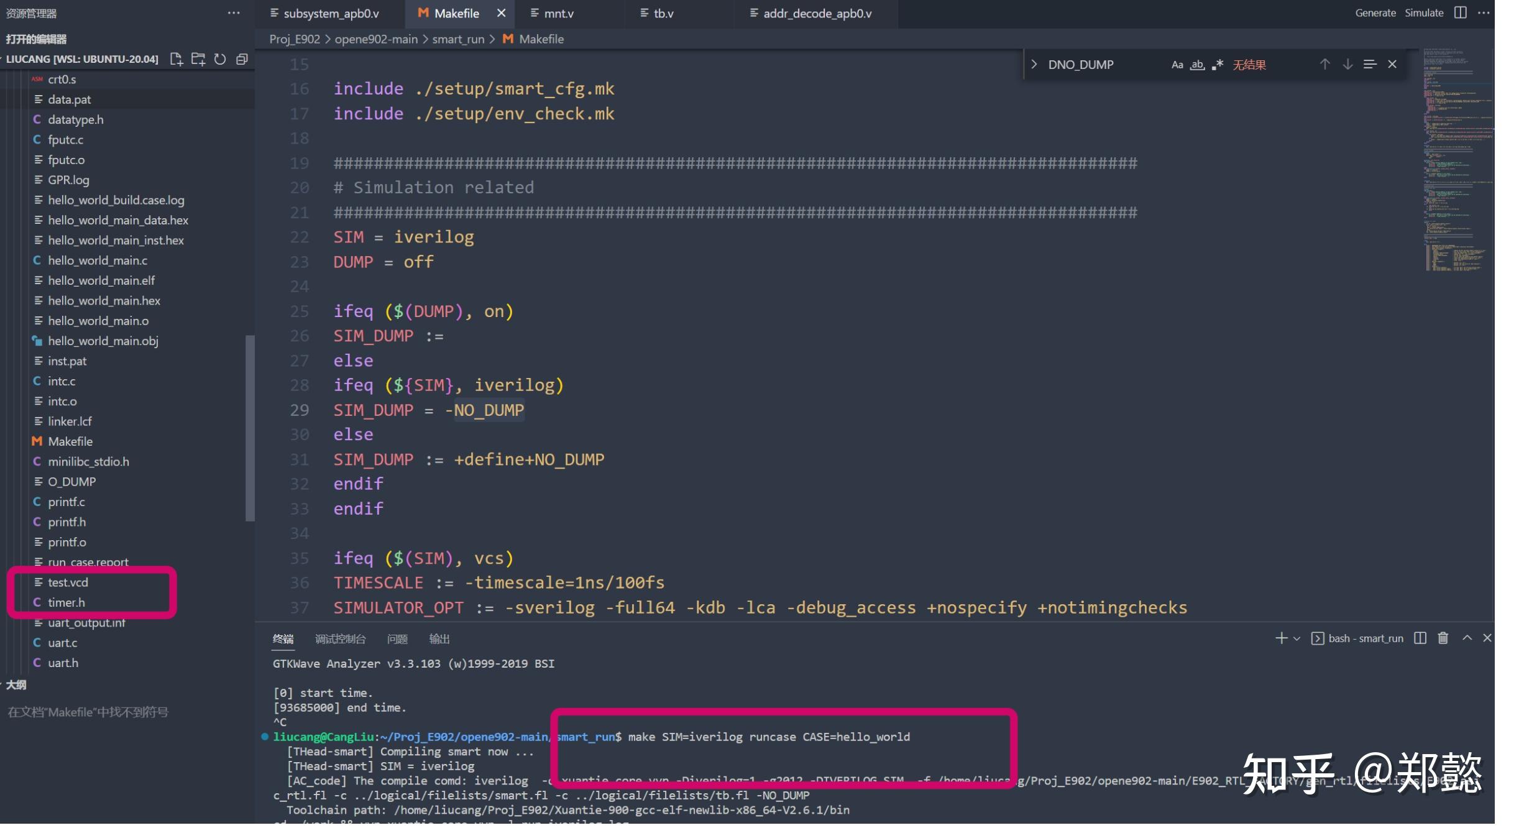Maximize terminal panel with up chevron
Image resolution: width=1524 pixels, height=838 pixels.
coord(1467,638)
